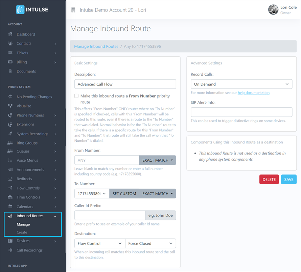
Task: Open the help documentation link
Action: [x=254, y=93]
